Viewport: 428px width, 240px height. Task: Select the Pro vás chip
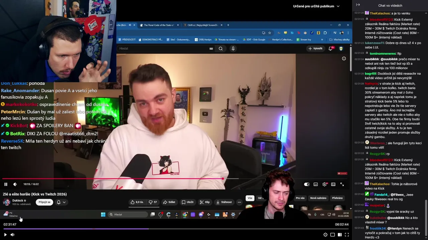click(300, 198)
